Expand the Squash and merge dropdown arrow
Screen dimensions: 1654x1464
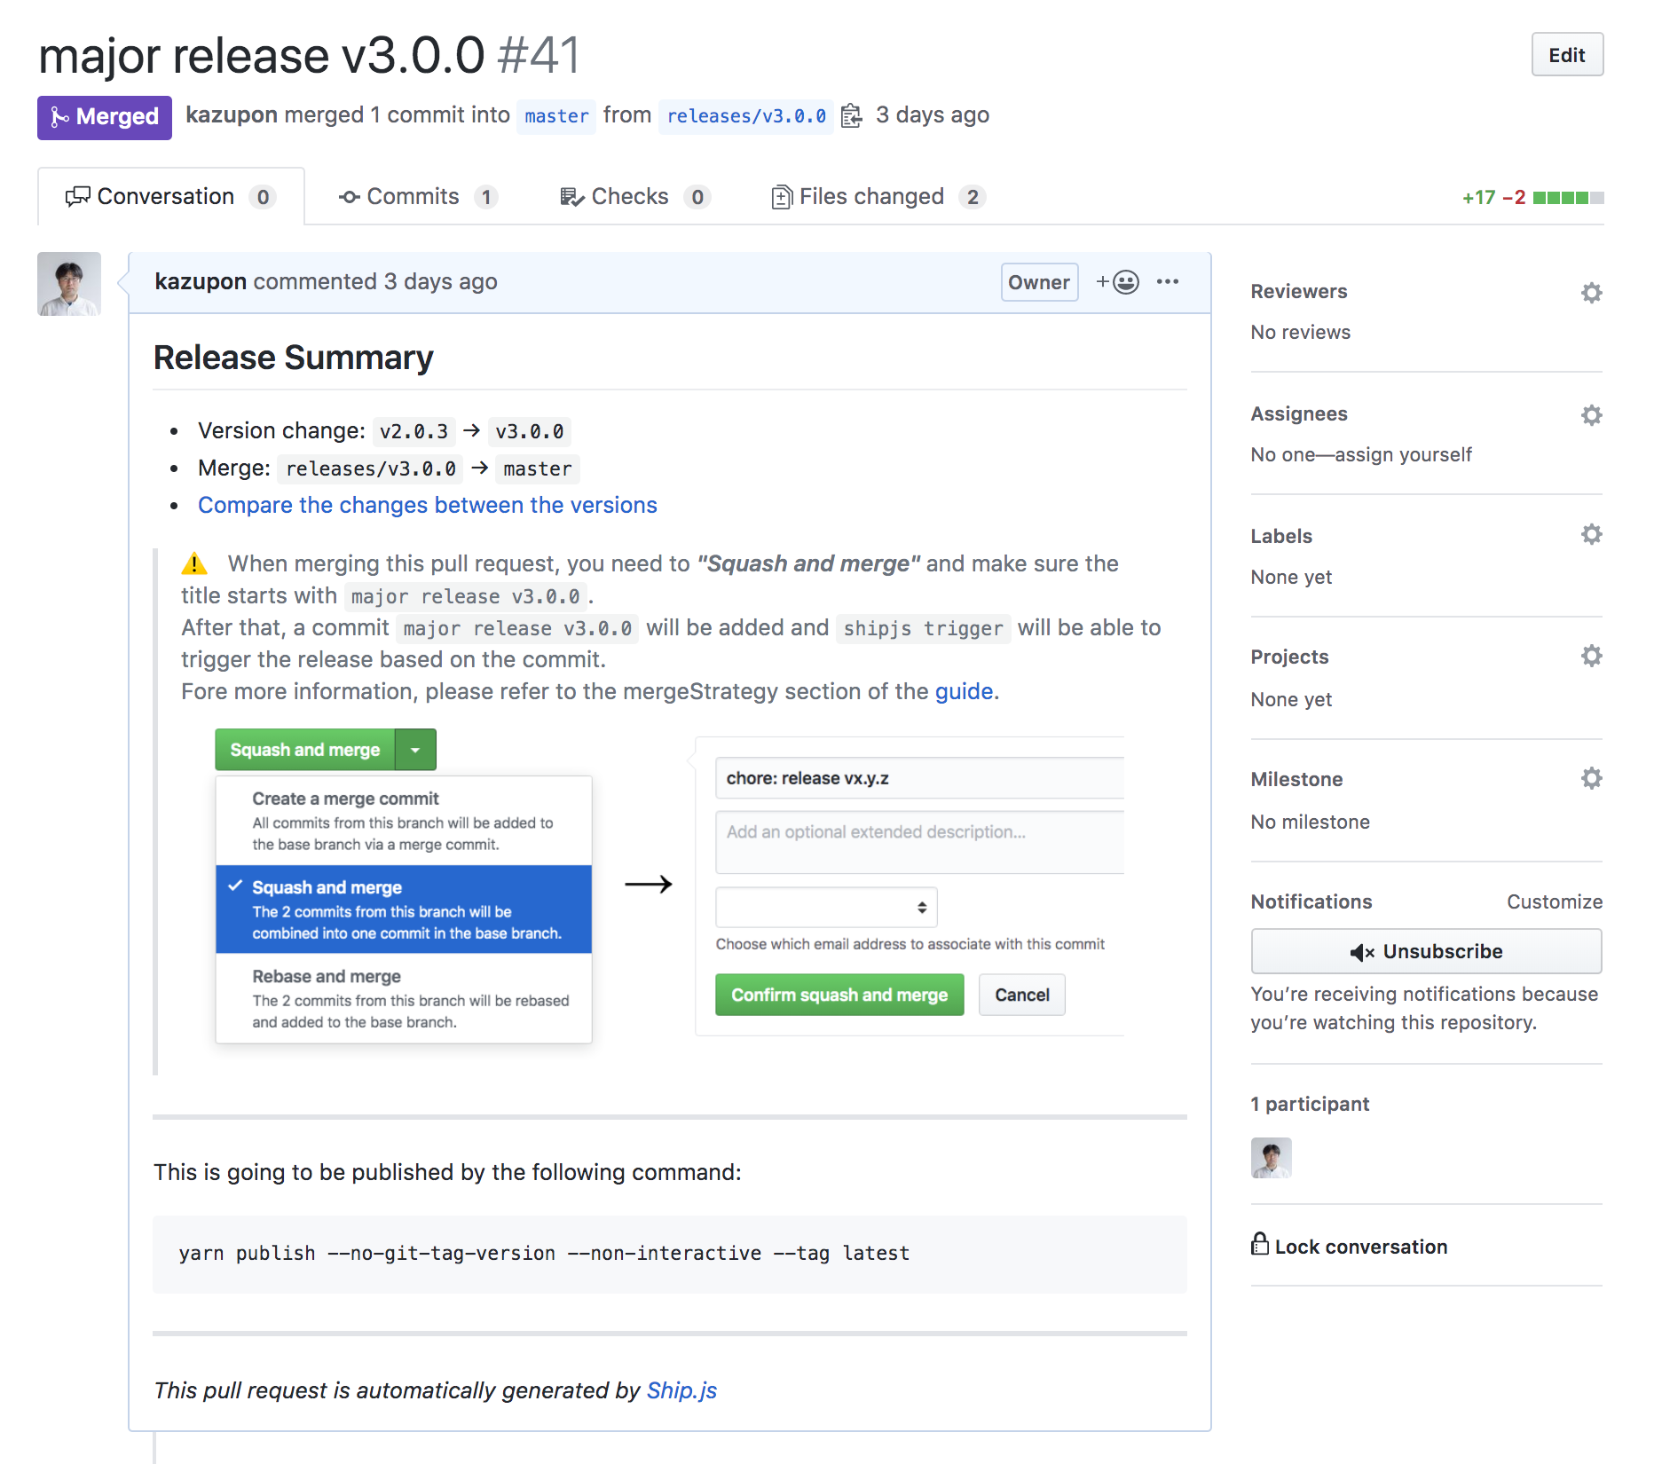pyautogui.click(x=415, y=750)
